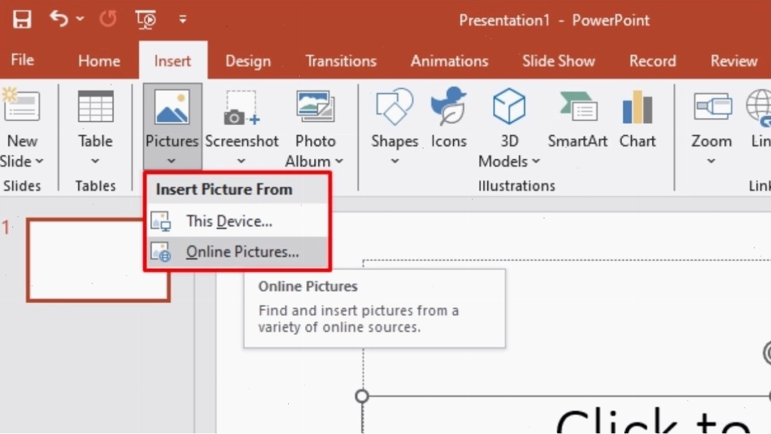
Task: Click the Table grid icon
Action: (x=95, y=106)
